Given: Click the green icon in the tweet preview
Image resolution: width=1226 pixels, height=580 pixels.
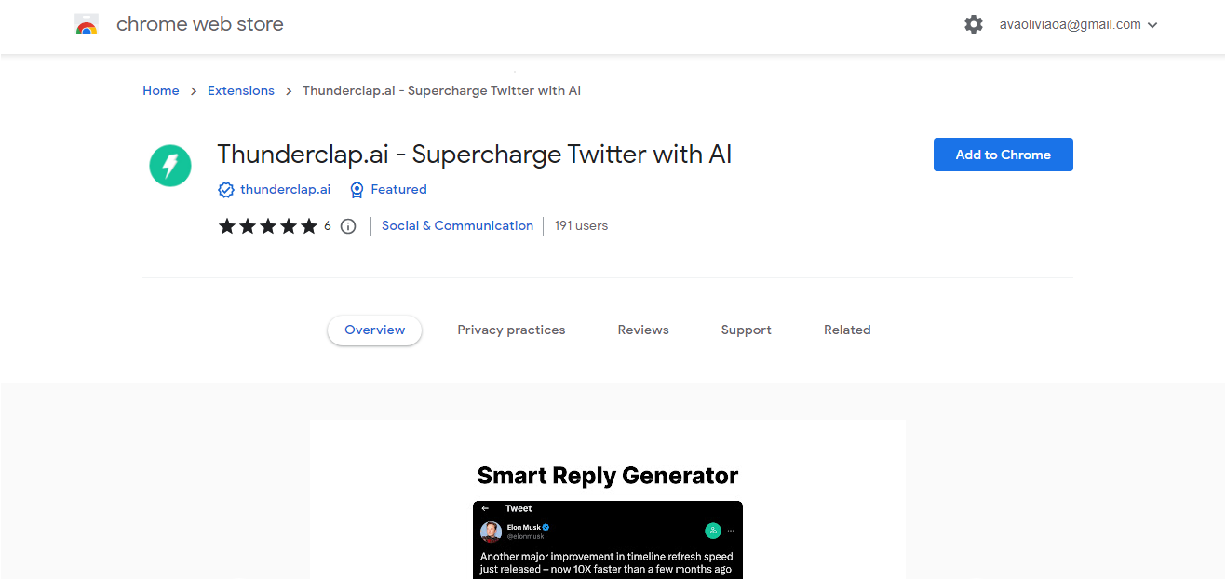Looking at the screenshot, I should 713,530.
